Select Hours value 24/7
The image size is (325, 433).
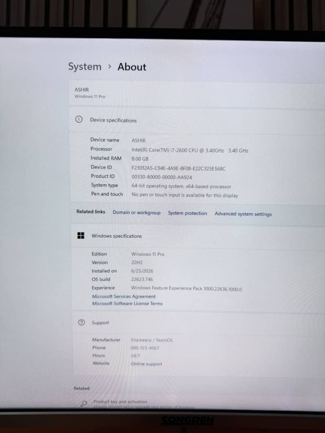tap(135, 356)
